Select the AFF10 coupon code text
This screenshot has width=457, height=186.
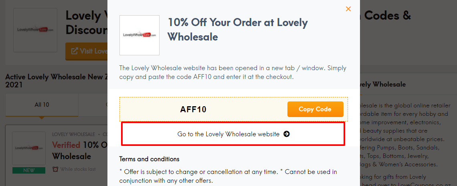[193, 109]
